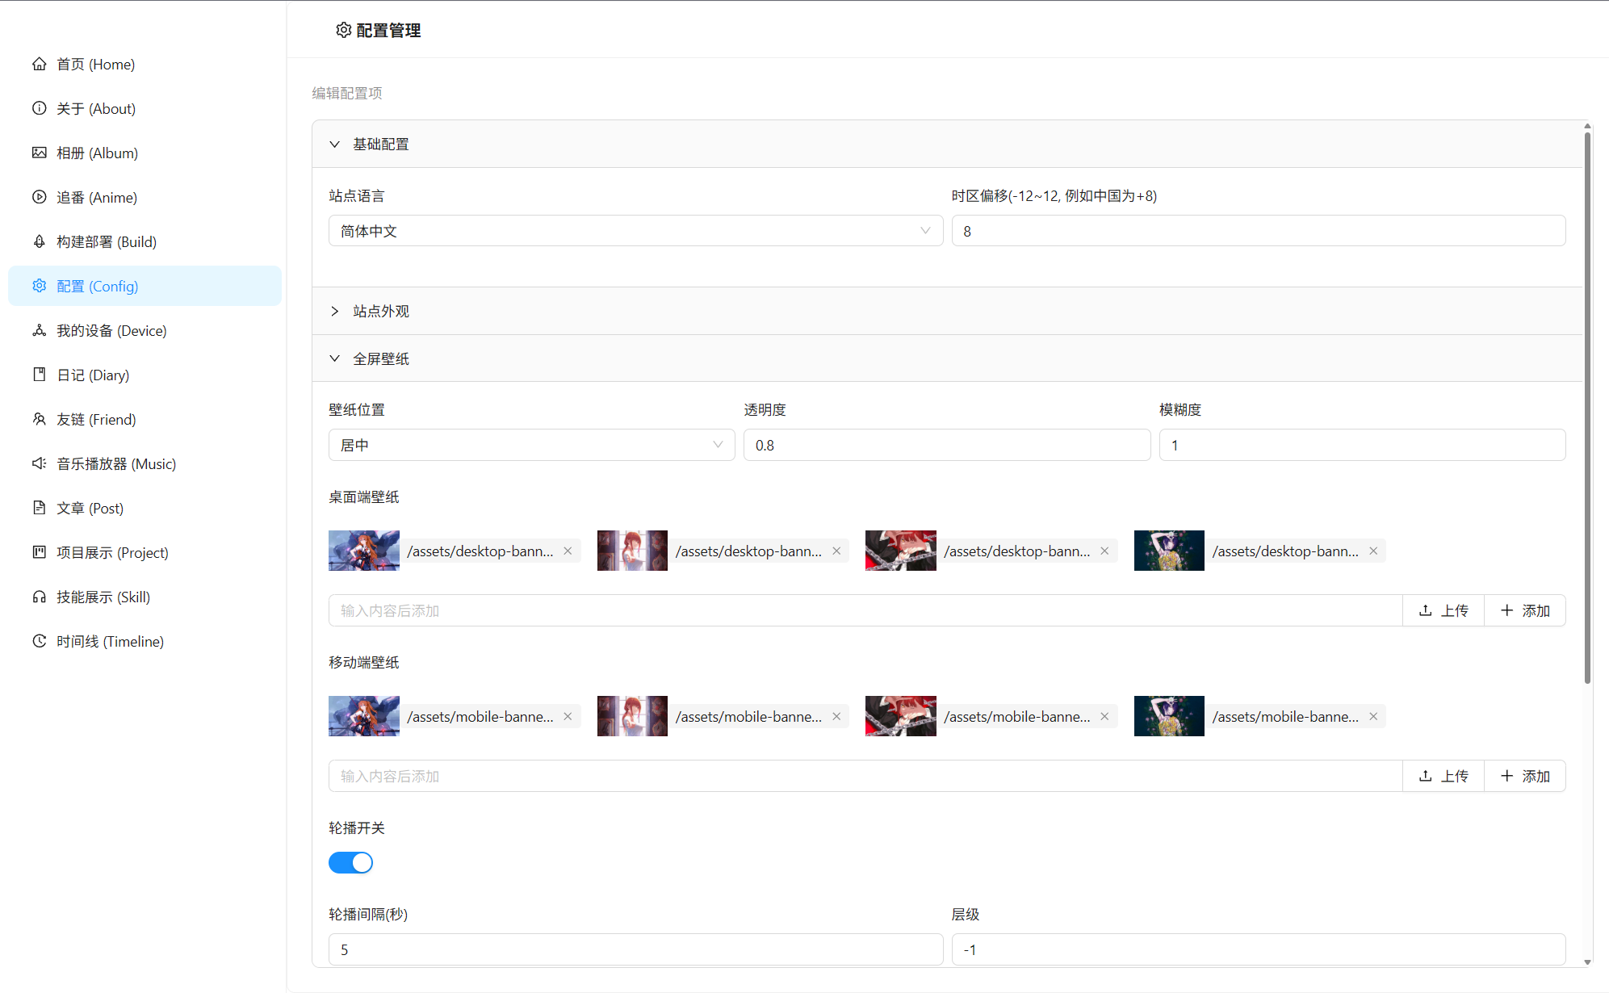The width and height of the screenshot is (1609, 993).
Task: Click the fourth desktop wallpaper thumbnail
Action: (x=1169, y=551)
